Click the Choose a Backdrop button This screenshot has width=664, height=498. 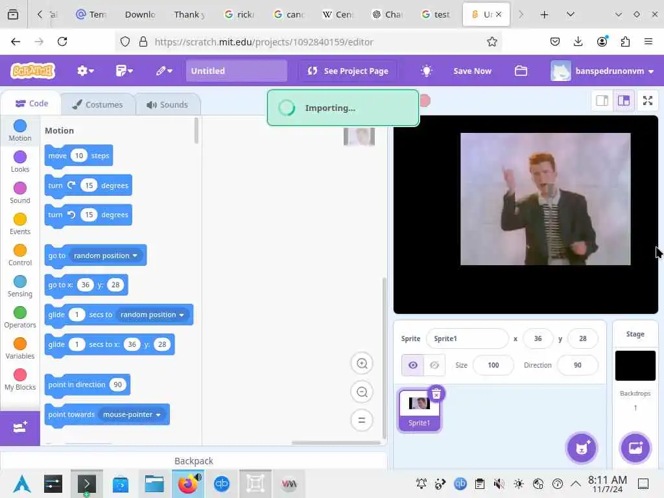pos(635,448)
